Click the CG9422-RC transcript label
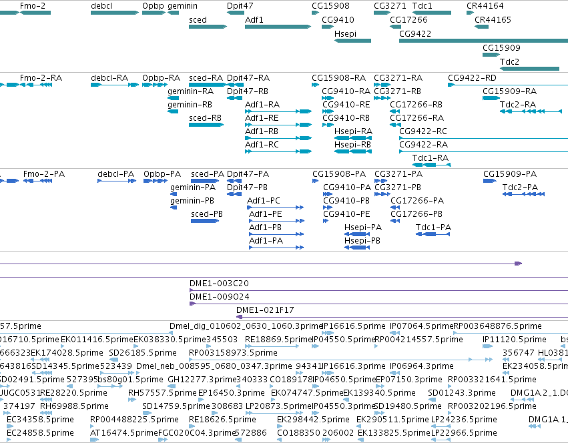Screen dimensions: 568x443 [422, 131]
